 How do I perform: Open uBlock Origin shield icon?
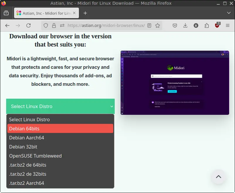click(x=217, y=25)
